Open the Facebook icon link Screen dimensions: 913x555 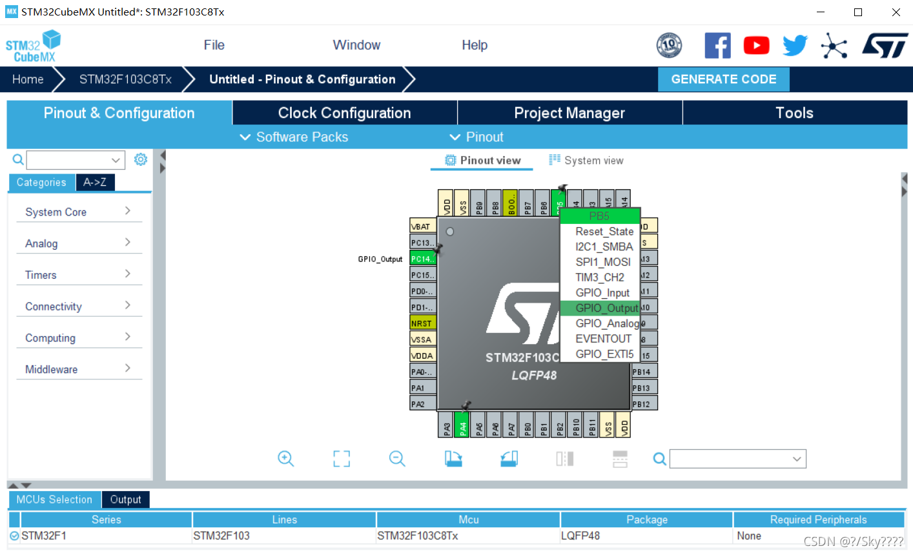(x=717, y=46)
